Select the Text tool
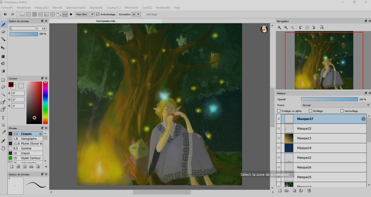Screen dimensions: 371x197 click(3, 118)
